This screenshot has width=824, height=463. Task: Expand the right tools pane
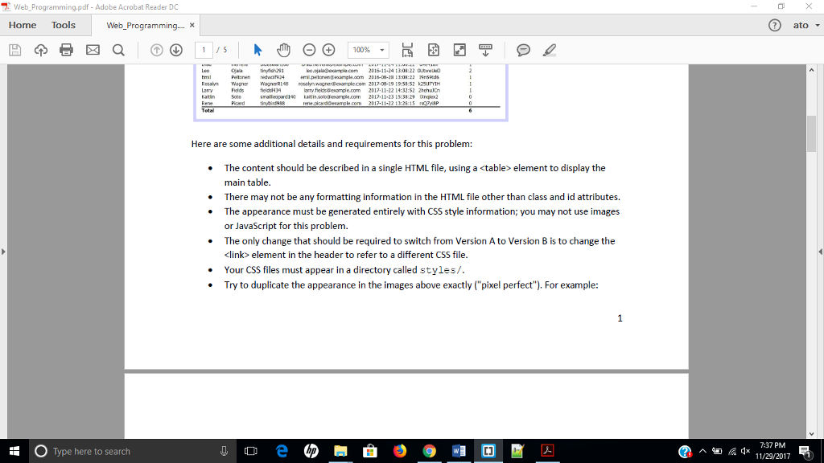[820, 252]
